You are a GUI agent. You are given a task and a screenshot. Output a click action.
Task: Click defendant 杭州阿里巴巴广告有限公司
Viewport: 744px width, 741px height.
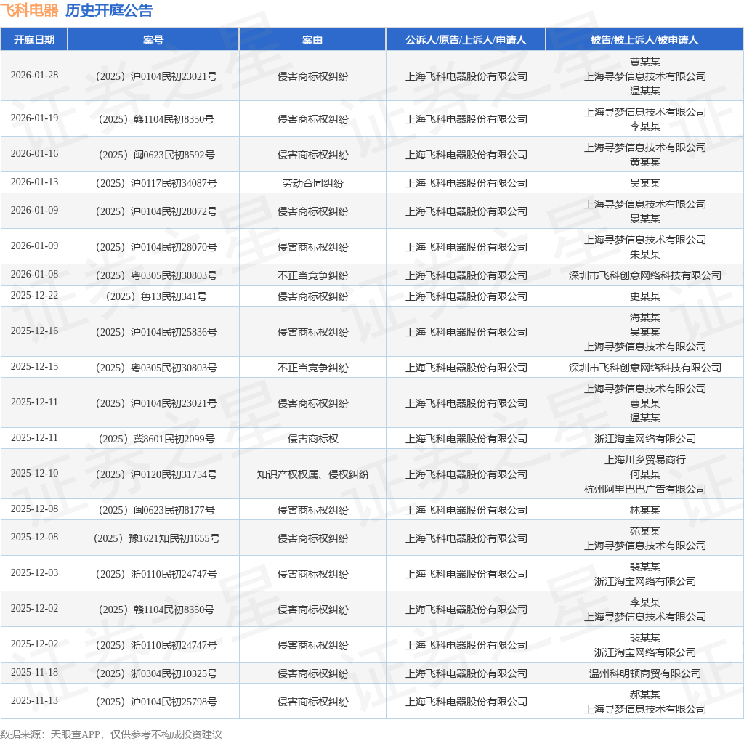click(645, 489)
